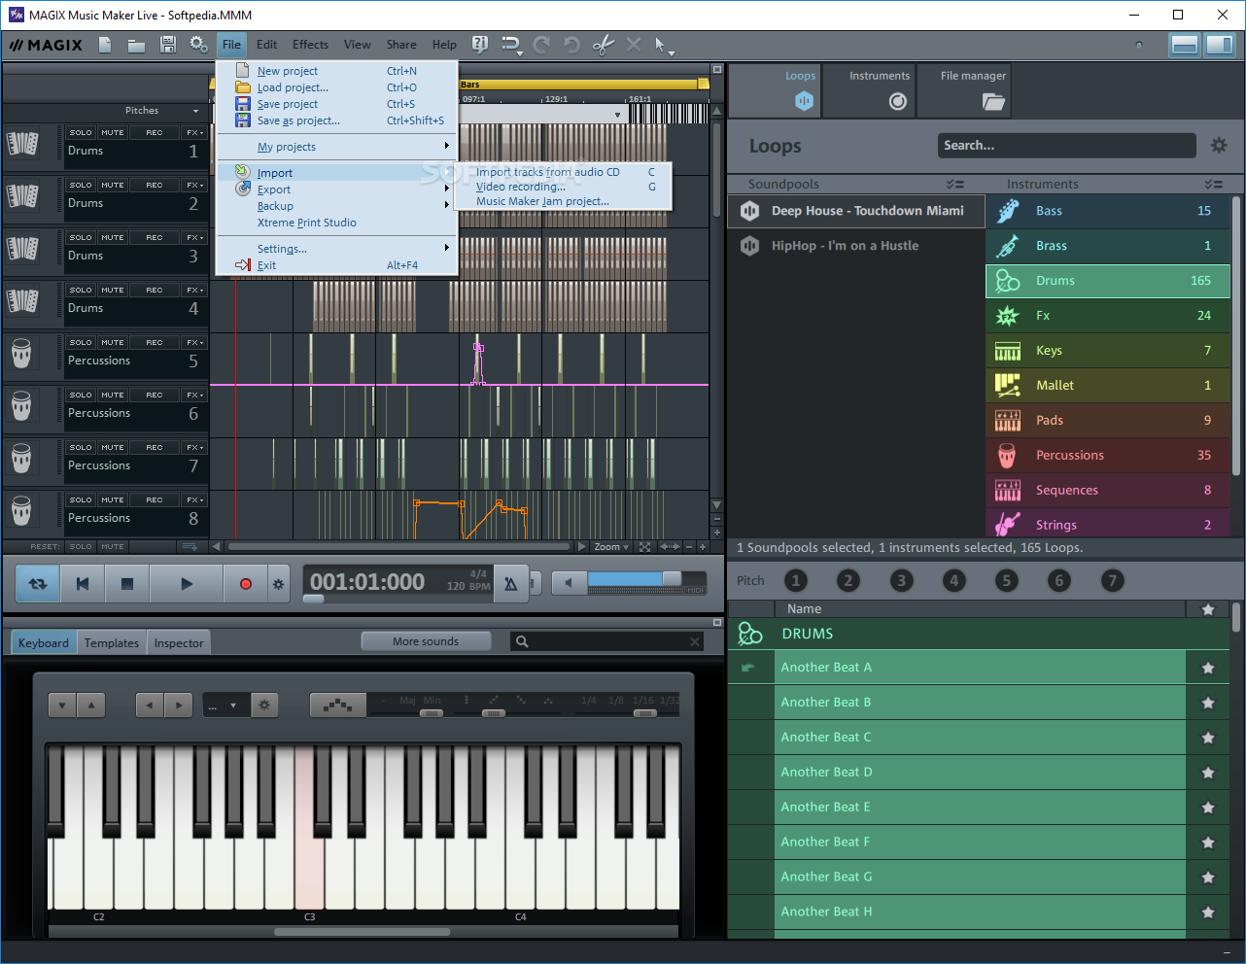
Task: Click the Keys instrument icon
Action: [1007, 351]
